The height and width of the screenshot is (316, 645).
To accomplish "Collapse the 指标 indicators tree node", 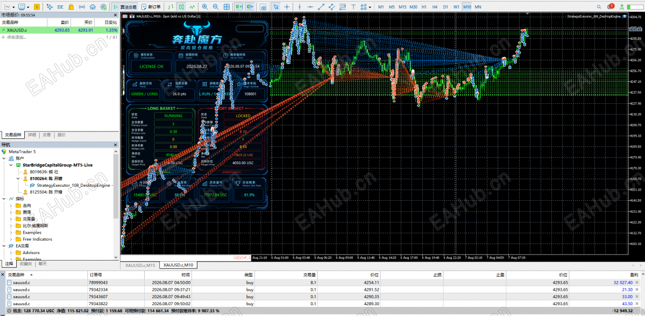I will point(4,199).
